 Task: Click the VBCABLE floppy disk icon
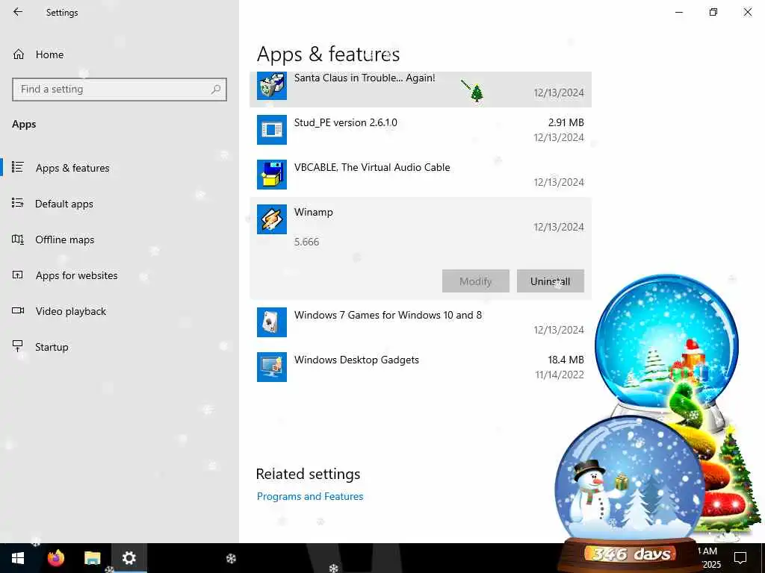[x=272, y=175]
